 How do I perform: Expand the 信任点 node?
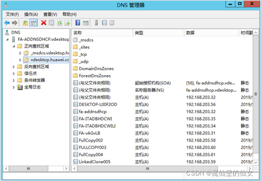14,73
